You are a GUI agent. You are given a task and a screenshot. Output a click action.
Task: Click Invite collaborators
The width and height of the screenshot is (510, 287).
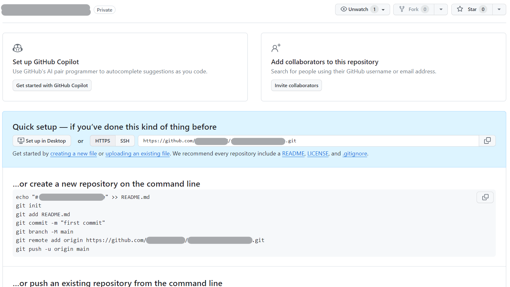pos(296,85)
